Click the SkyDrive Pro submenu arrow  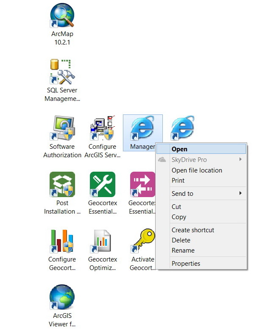[240, 159]
